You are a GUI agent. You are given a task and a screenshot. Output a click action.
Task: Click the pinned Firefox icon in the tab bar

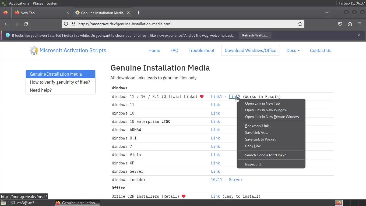[x=5, y=13]
